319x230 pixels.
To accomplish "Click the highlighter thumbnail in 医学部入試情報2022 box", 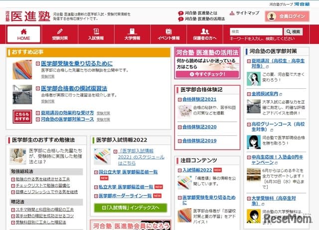I will click(x=102, y=156).
